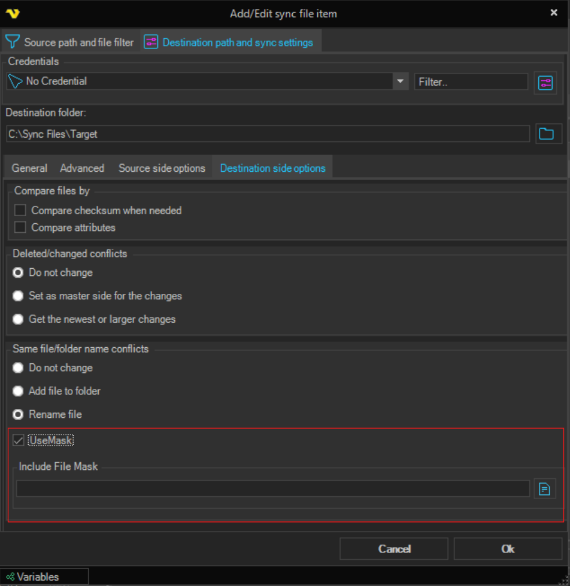570x586 pixels.
Task: Click the VisualCron logo in title bar
Action: coord(12,13)
